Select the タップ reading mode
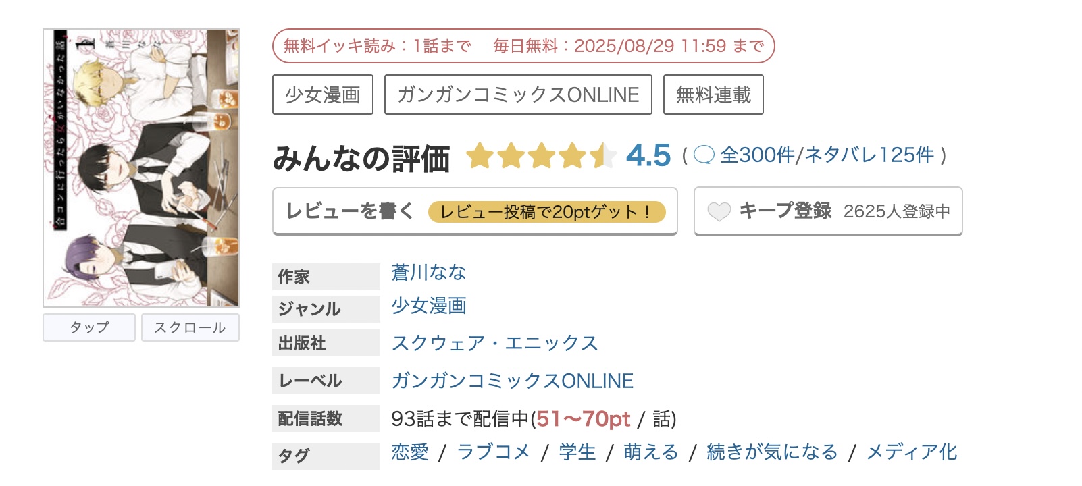The height and width of the screenshot is (486, 1082). point(88,327)
